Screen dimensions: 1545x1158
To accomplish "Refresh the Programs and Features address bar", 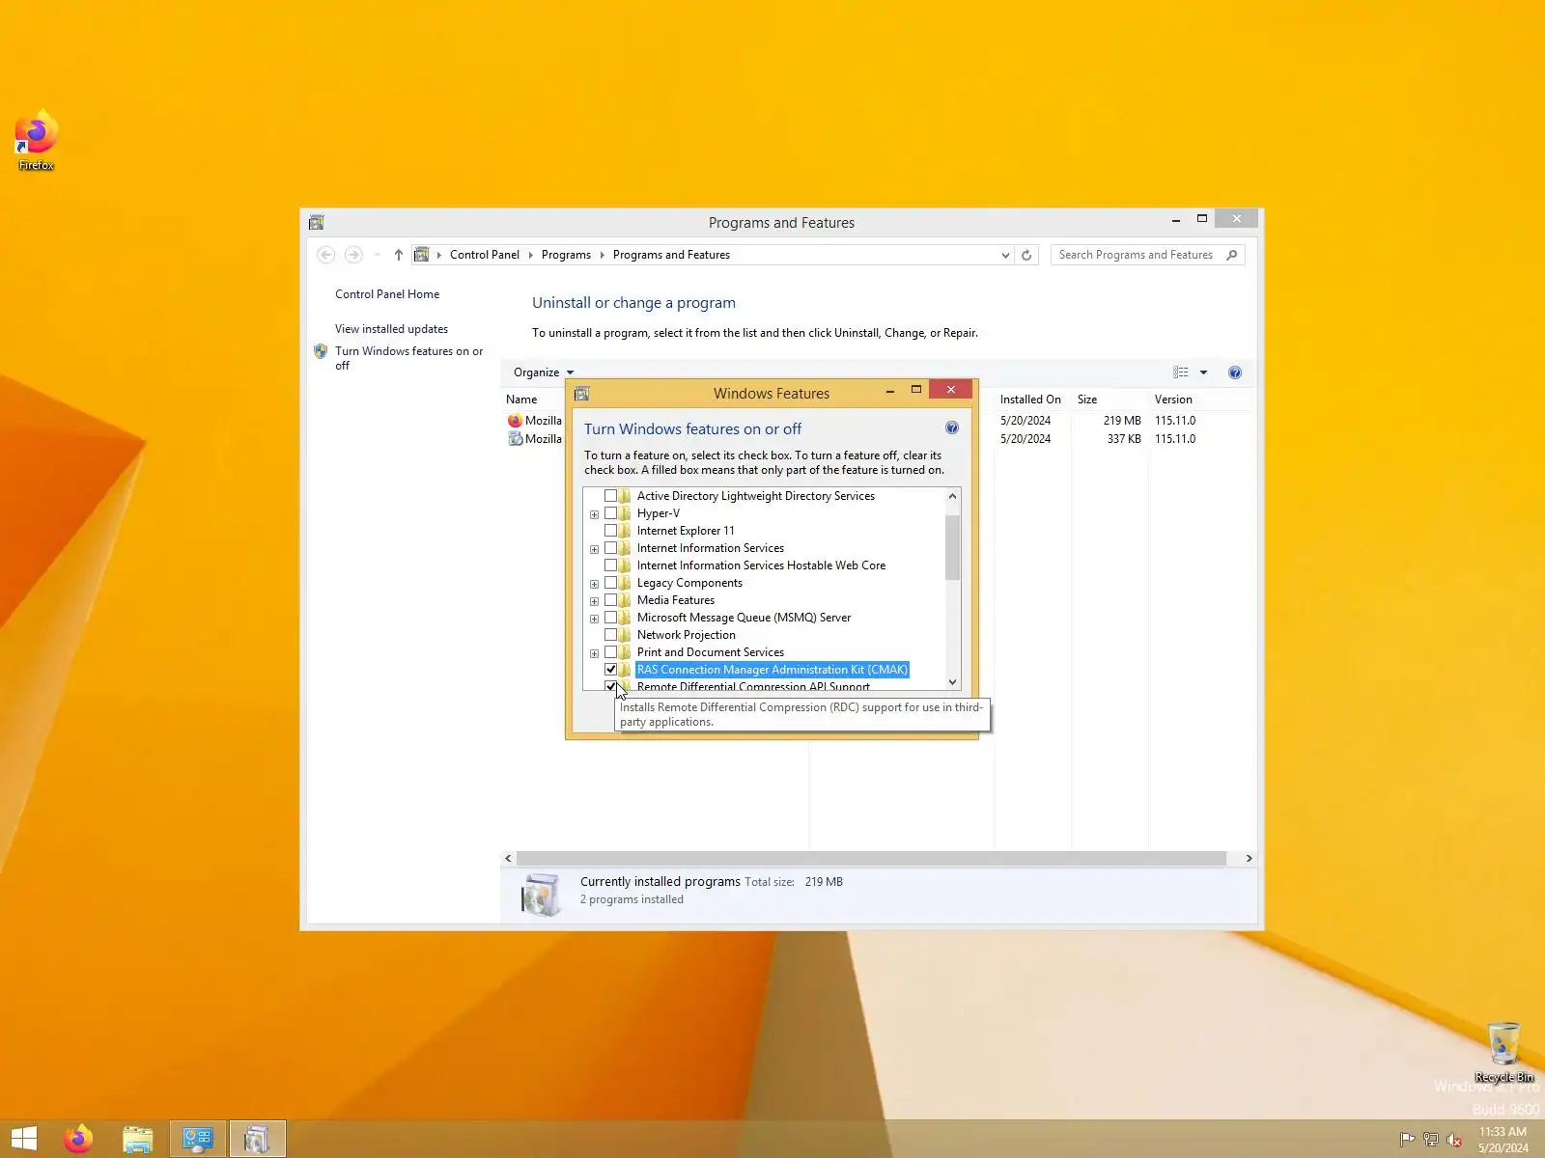I will coord(1026,255).
